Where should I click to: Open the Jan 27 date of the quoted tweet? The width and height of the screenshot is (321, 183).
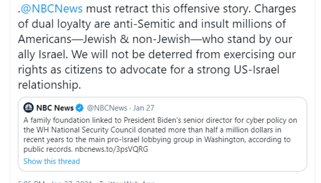tap(145, 108)
